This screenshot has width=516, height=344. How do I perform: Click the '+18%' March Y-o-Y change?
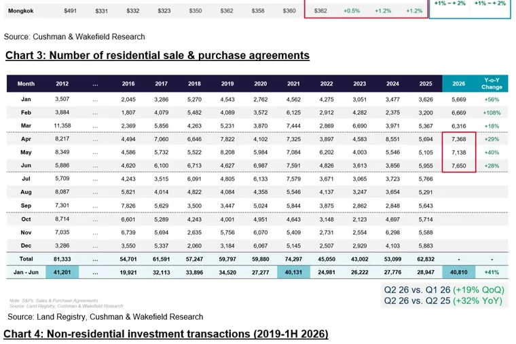[492, 126]
